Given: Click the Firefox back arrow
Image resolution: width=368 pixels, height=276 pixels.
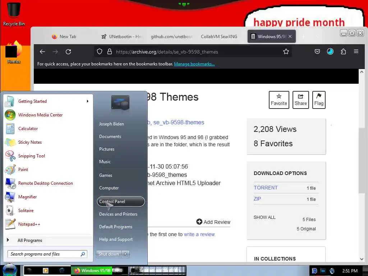Looking at the screenshot, I should pyautogui.click(x=42, y=52).
